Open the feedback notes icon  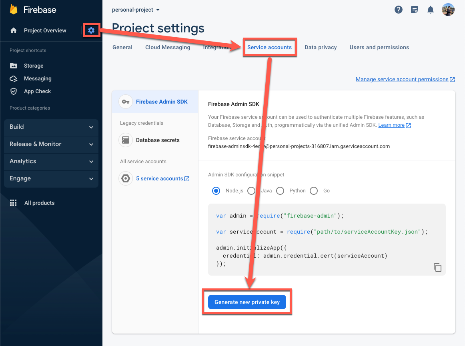(415, 10)
